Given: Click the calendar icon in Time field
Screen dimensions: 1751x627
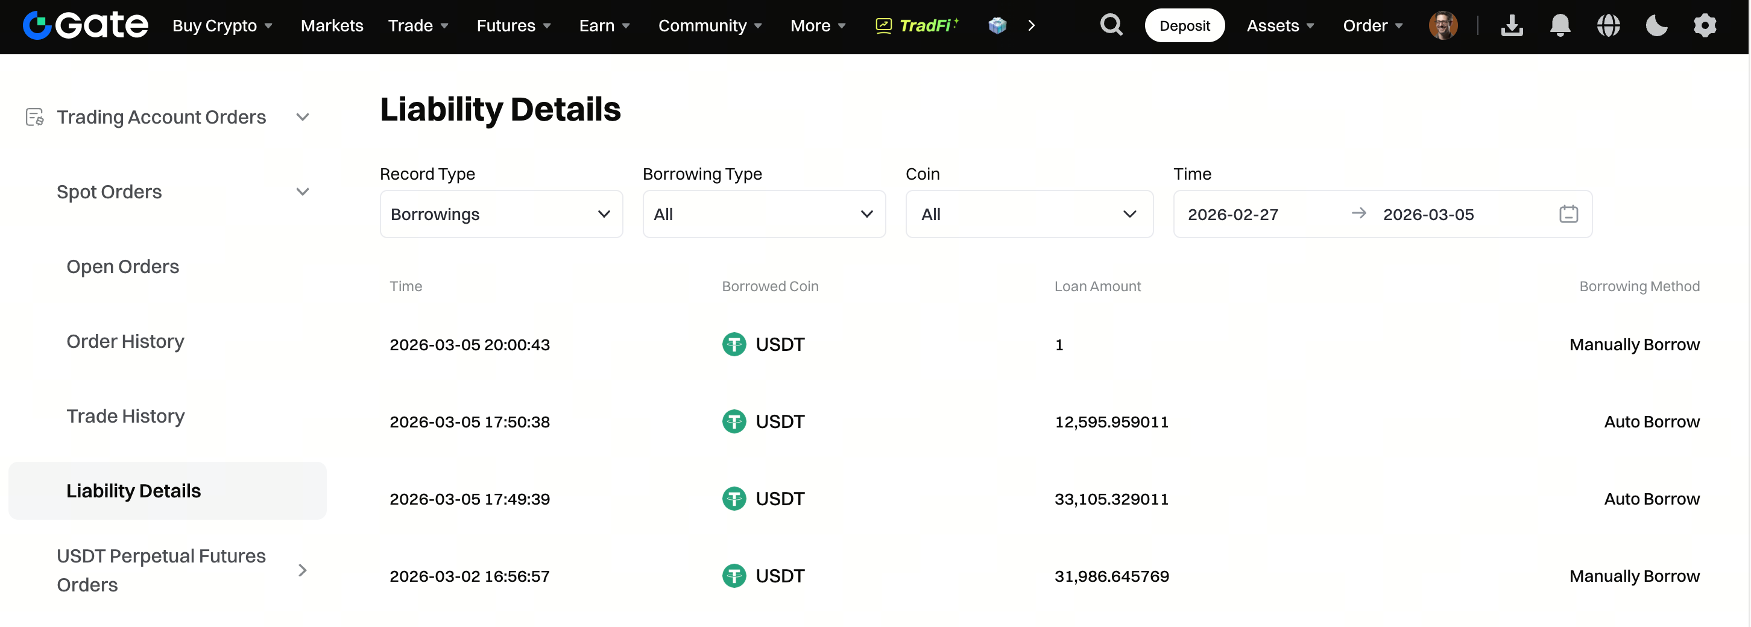Looking at the screenshot, I should coord(1568,214).
